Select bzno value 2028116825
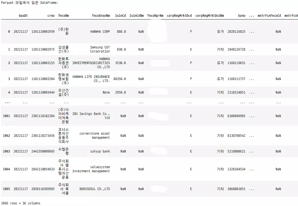 pos(236,32)
